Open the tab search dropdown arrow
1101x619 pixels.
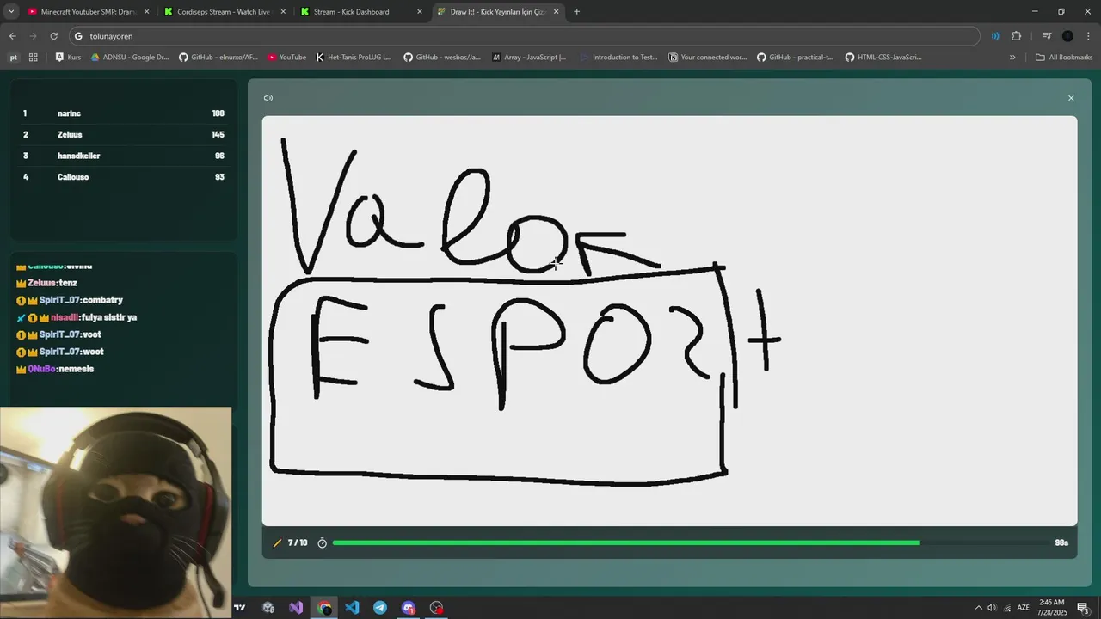coord(11,12)
